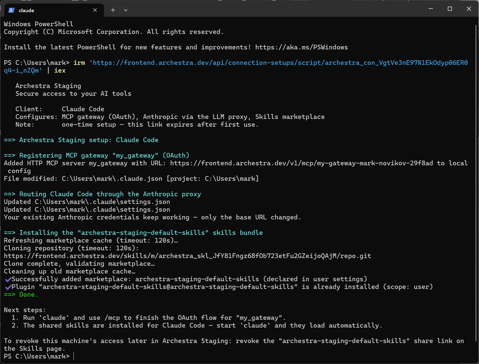
Task: Click the terminal vertical scrollbar
Action: point(476,183)
